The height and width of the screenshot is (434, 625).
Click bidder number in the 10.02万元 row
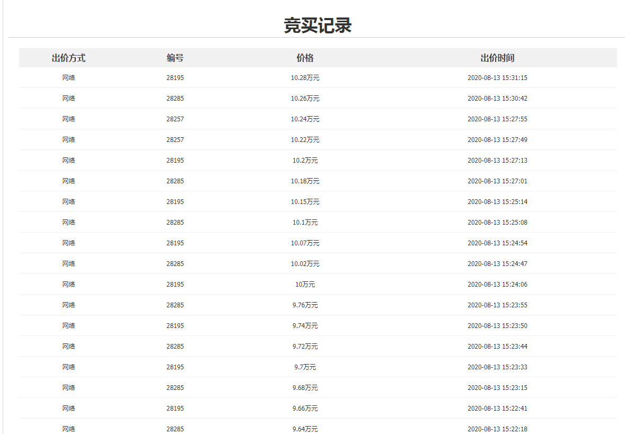click(175, 264)
